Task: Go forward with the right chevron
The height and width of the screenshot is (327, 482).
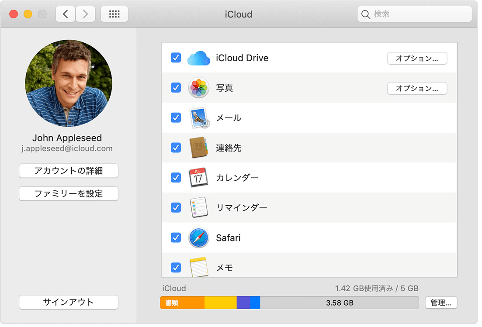Action: [x=85, y=14]
